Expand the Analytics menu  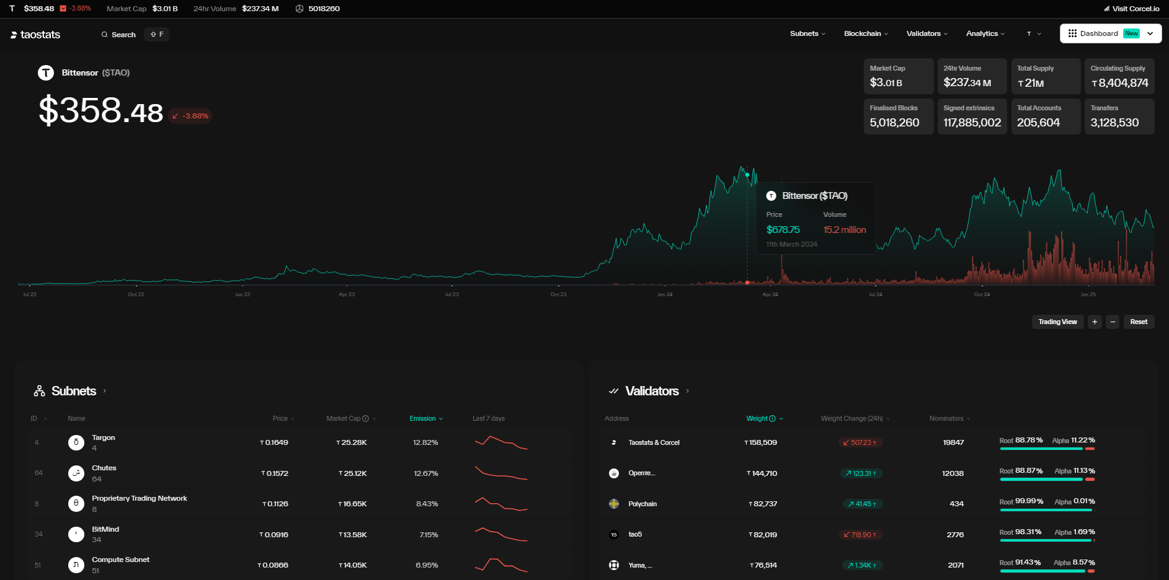pyautogui.click(x=985, y=33)
